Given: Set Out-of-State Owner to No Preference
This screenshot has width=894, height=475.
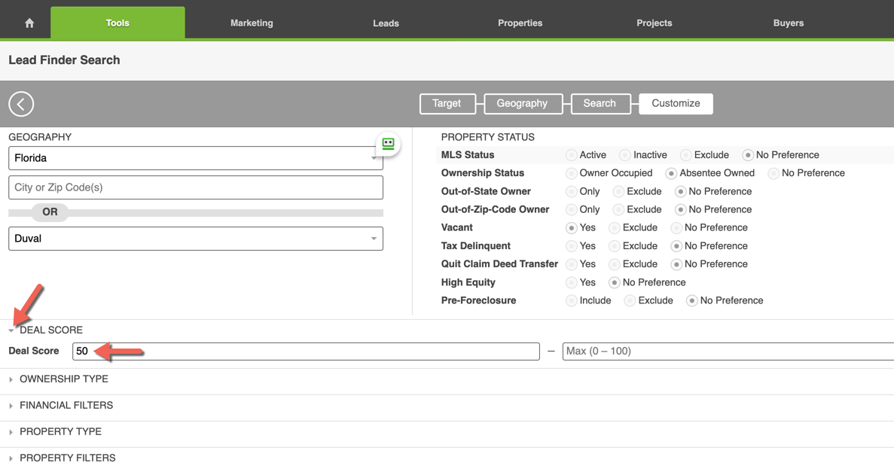Looking at the screenshot, I should pos(680,191).
